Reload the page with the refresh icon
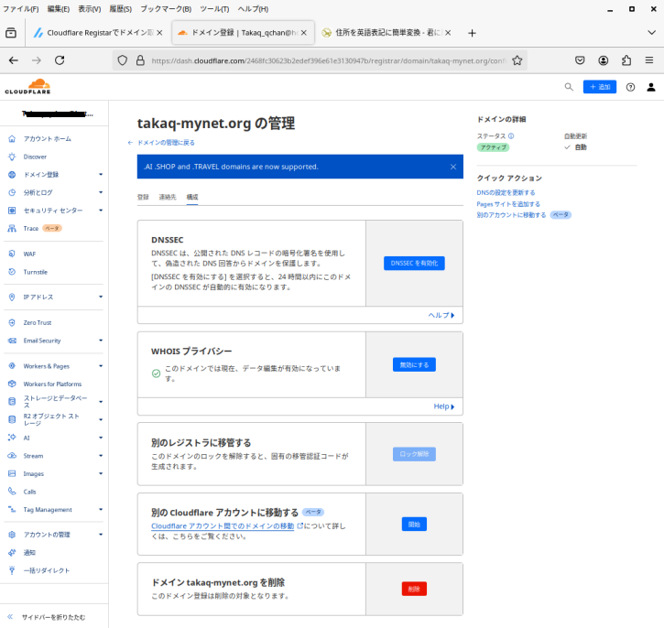 coord(60,60)
